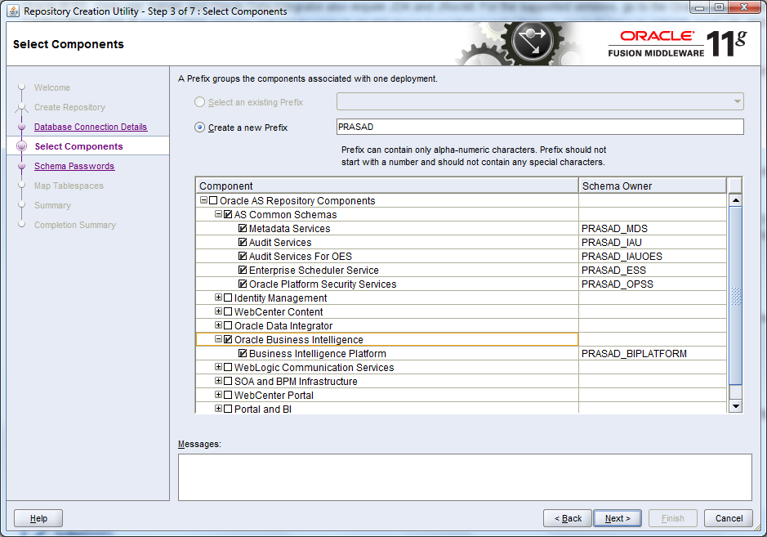767x537 pixels.
Task: Click the Create Repository step label
Action: (x=69, y=107)
